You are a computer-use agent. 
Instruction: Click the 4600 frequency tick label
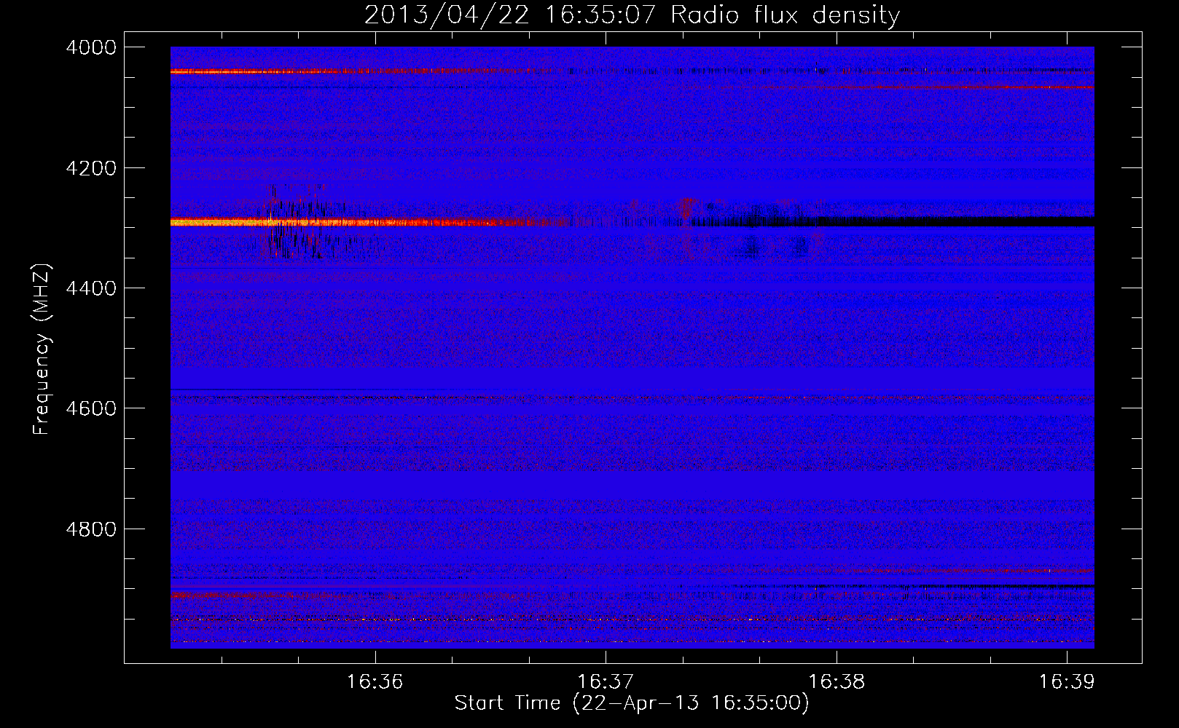91,408
